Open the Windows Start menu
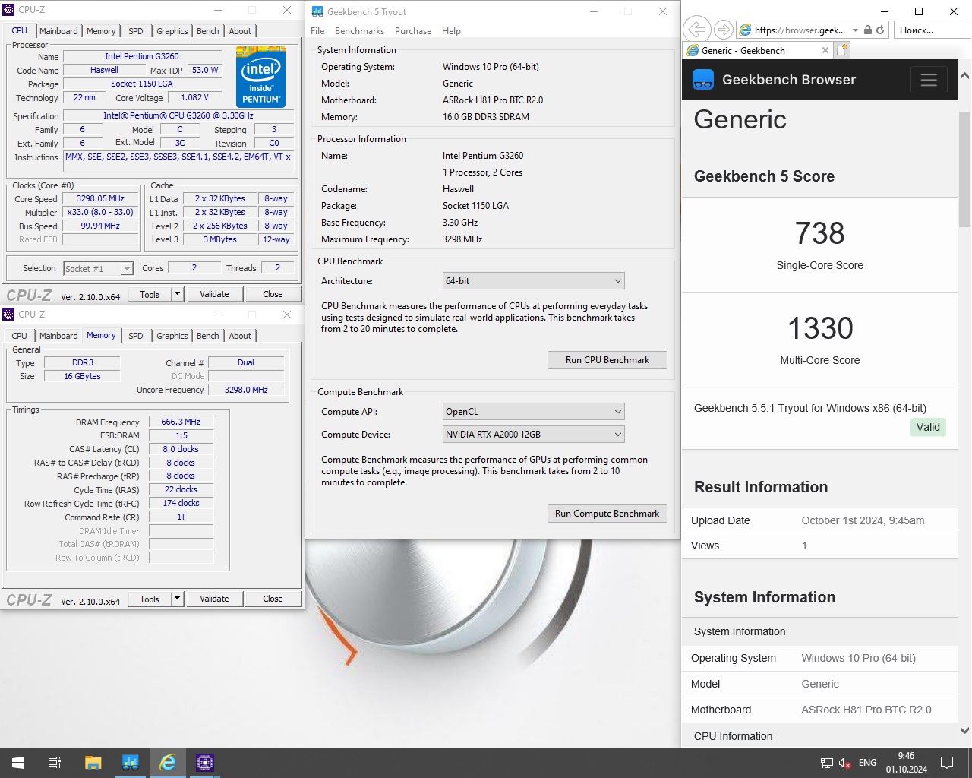This screenshot has height=778, width=972. tap(18, 763)
